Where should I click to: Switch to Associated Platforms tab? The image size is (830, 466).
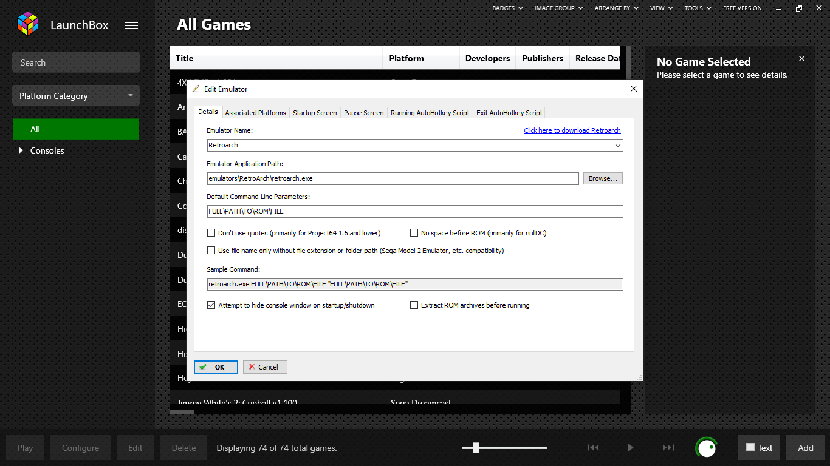[255, 113]
